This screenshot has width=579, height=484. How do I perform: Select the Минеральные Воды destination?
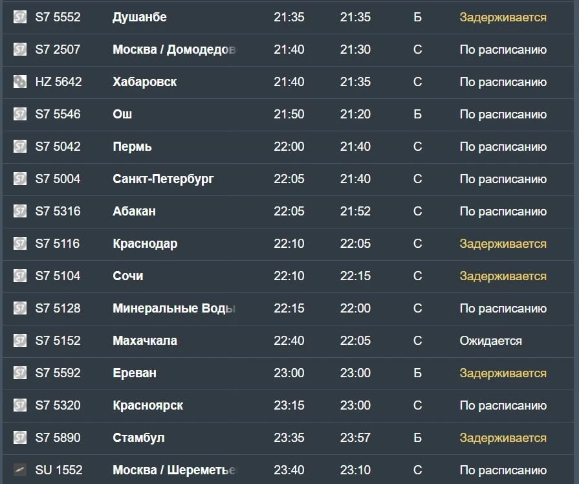(174, 308)
